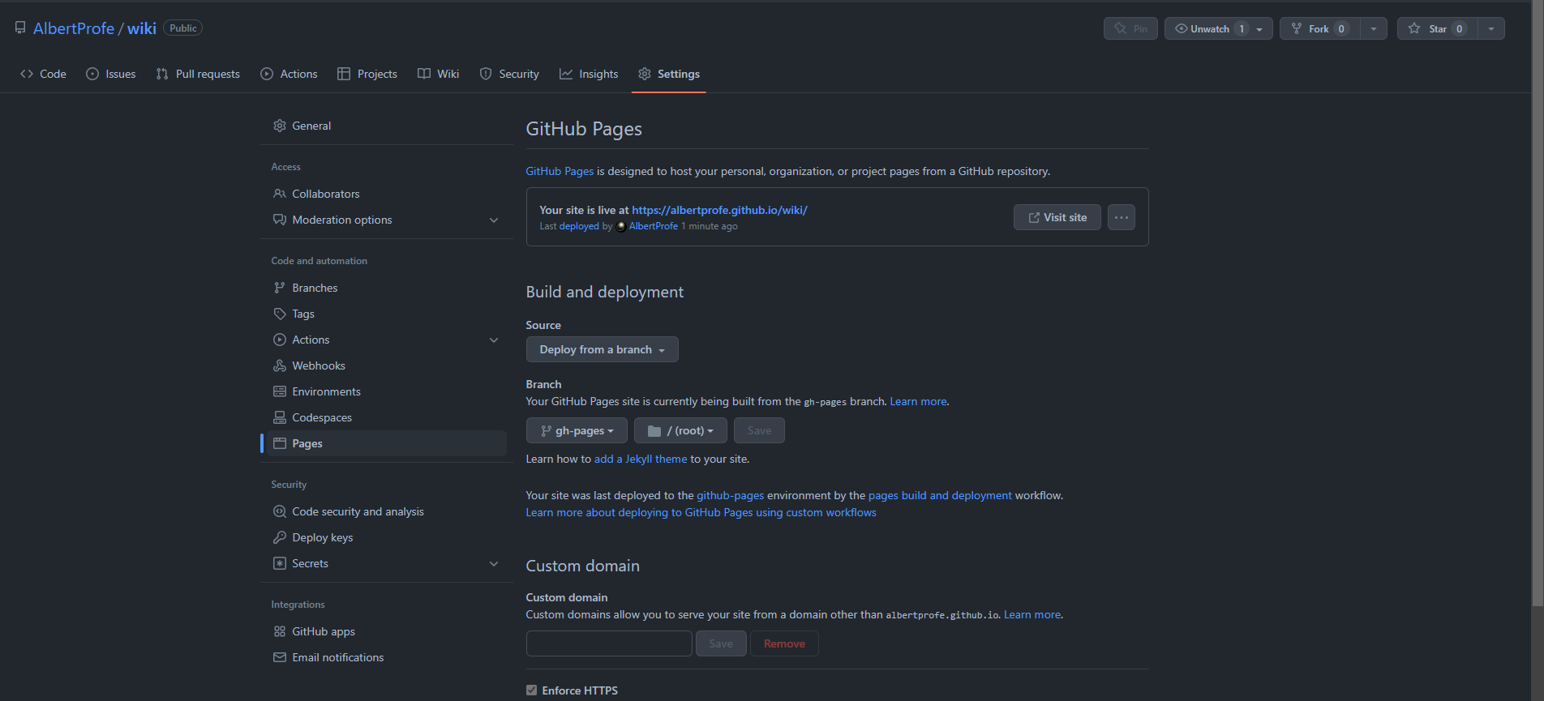
Task: Click the custom domain input field
Action: coord(609,643)
